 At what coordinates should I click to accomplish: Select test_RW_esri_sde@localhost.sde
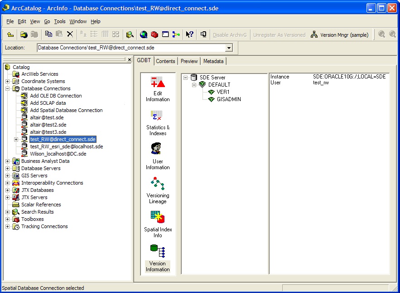pyautogui.click(x=67, y=146)
